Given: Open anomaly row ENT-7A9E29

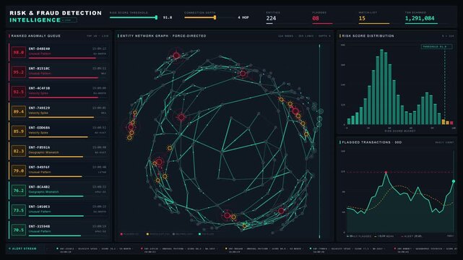Looking at the screenshot, I should [59, 111].
